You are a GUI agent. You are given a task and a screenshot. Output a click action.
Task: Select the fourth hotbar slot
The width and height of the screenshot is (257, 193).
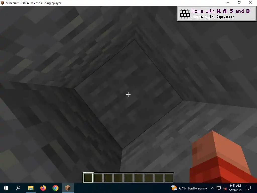click(x=118, y=177)
